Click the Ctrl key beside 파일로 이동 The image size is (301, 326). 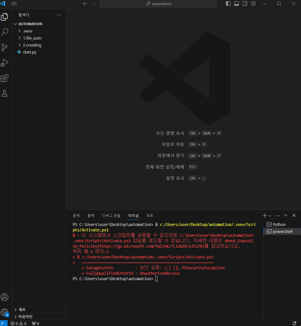click(192, 144)
